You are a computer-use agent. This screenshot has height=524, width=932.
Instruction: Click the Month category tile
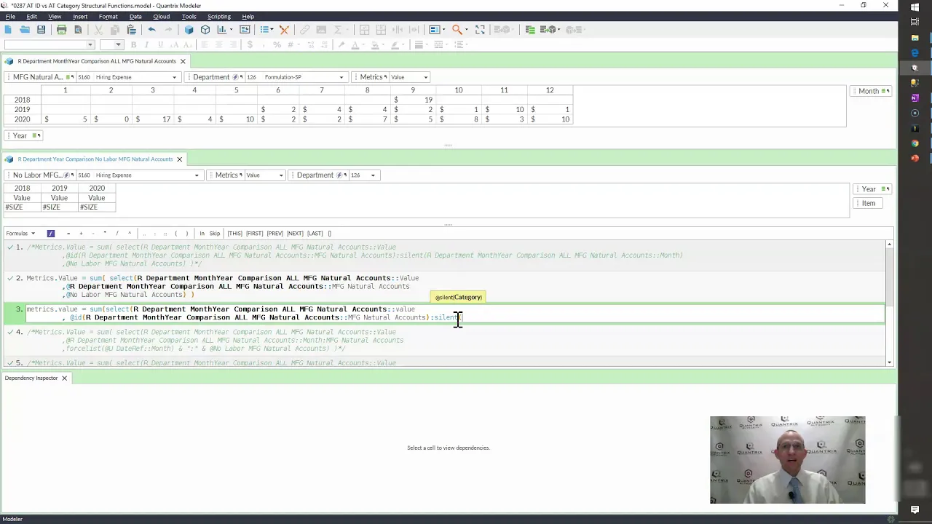click(x=871, y=91)
